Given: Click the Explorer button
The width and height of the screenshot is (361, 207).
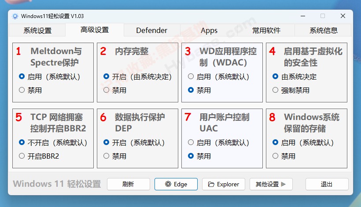Looking at the screenshot, I should pyautogui.click(x=224, y=184).
